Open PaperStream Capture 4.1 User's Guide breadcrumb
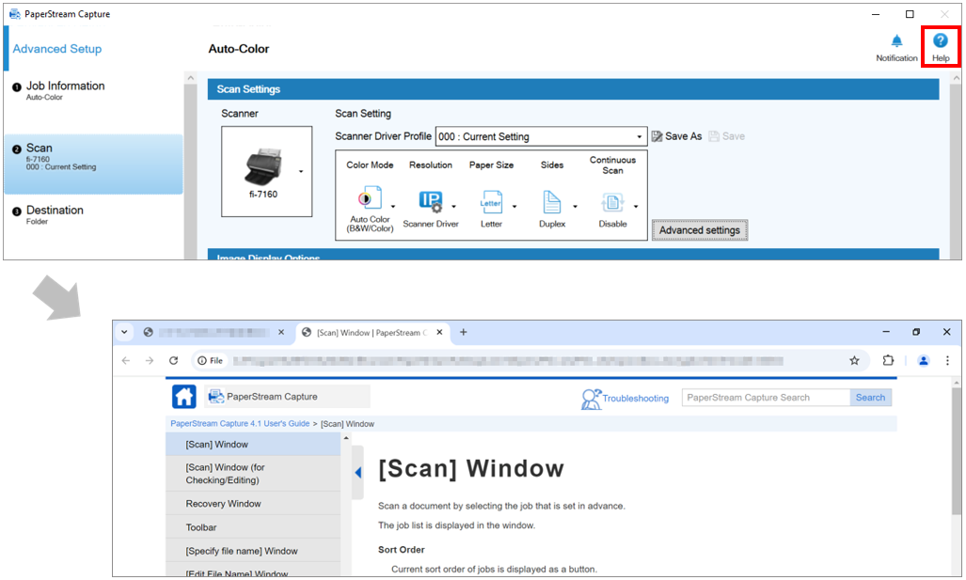 (240, 424)
